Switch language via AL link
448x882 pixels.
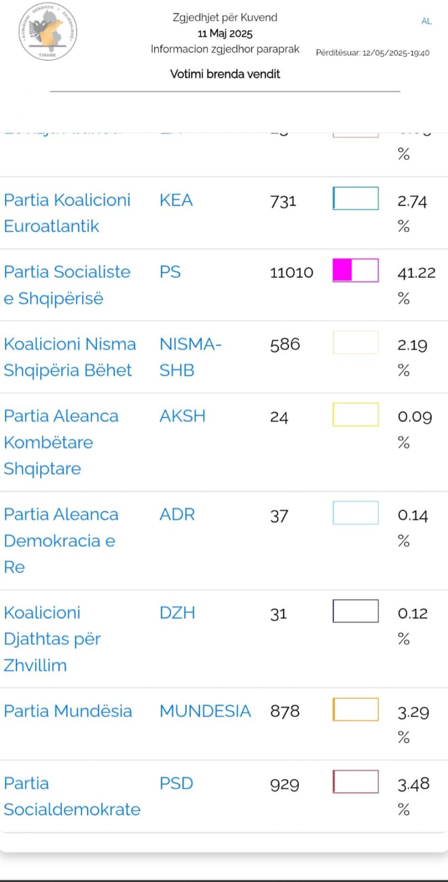tap(426, 21)
